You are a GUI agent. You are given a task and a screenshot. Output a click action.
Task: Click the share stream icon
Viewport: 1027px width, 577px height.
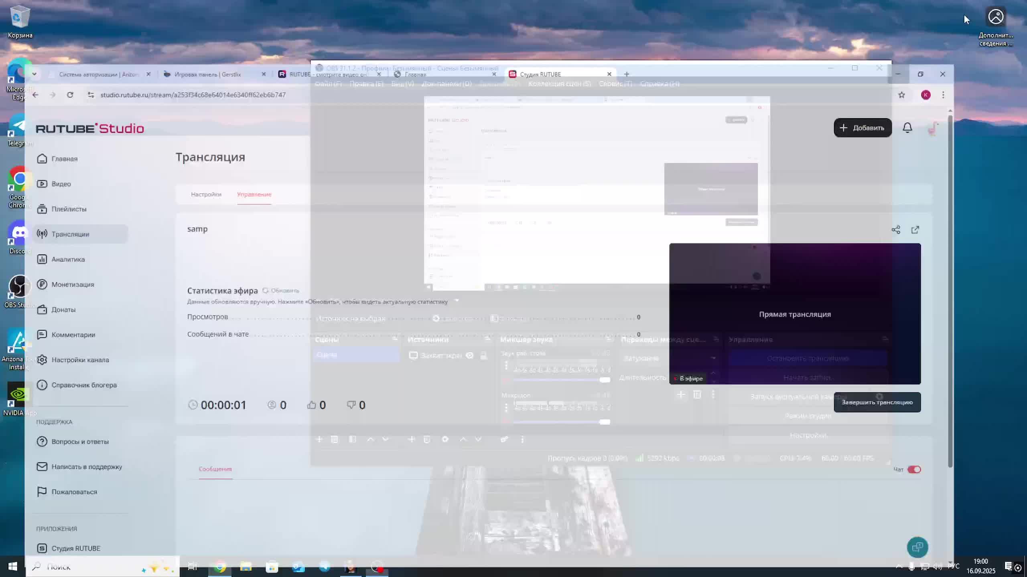coord(896,230)
